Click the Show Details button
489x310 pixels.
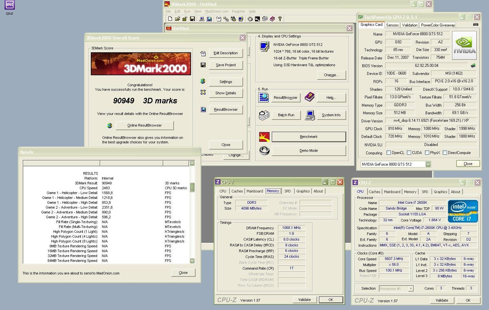[226, 93]
